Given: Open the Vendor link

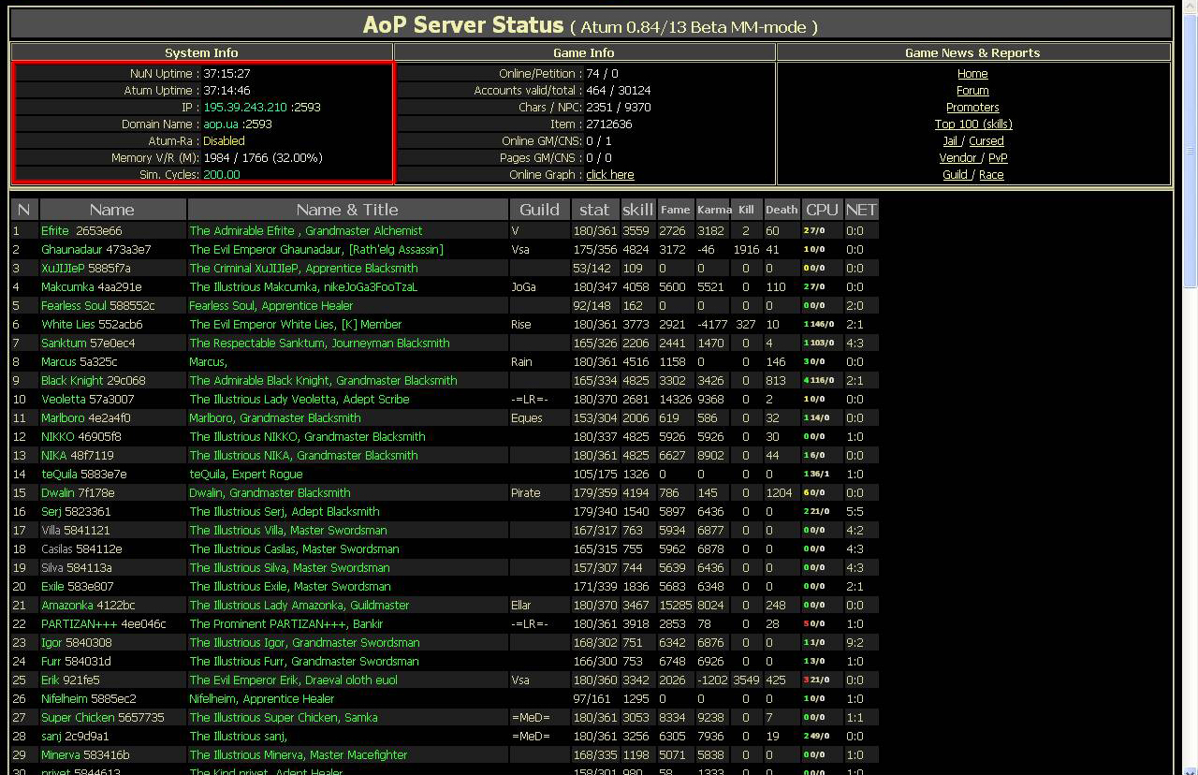Looking at the screenshot, I should tap(958, 158).
